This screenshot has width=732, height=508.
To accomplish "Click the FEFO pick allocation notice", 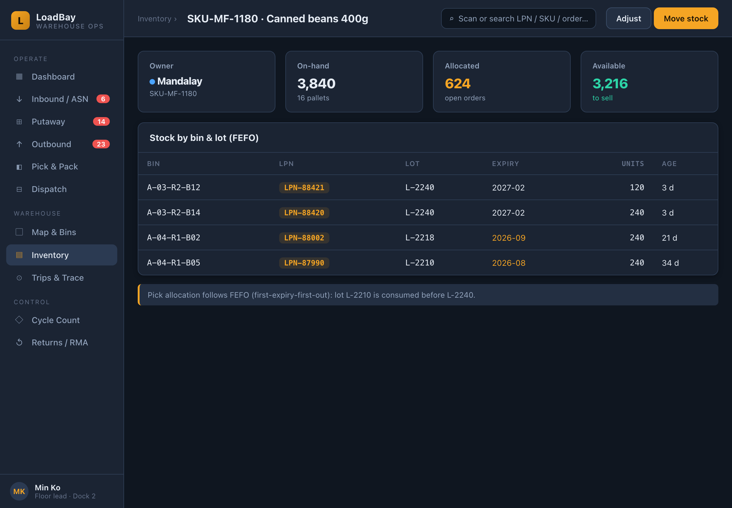I will [x=428, y=295].
